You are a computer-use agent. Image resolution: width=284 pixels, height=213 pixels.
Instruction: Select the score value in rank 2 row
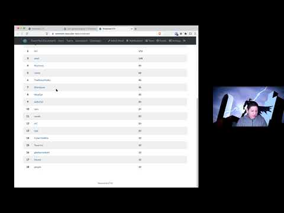pos(140,51)
